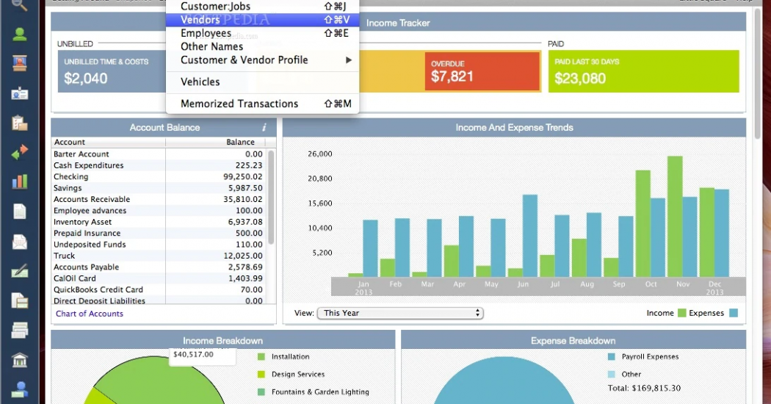Choose Employees from the menu
771x404 pixels.
pos(263,33)
